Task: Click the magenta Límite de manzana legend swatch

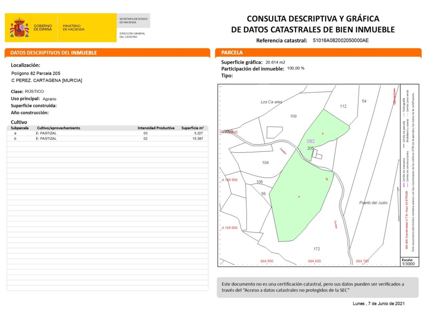Action: click(x=404, y=185)
